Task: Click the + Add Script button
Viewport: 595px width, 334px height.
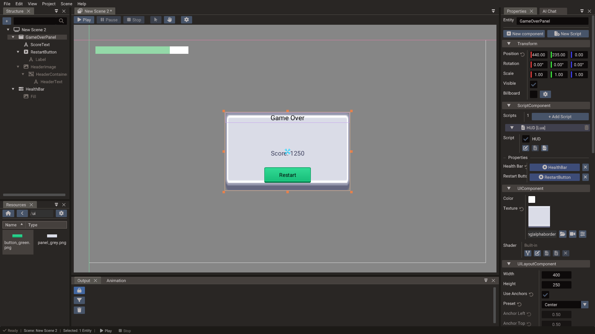Action: (x=560, y=117)
